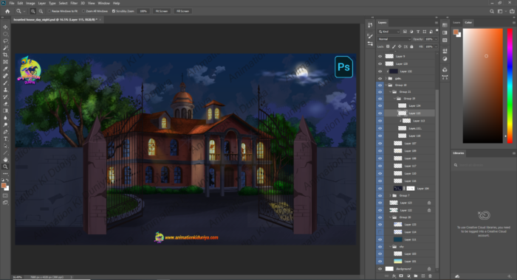The width and height of the screenshot is (517, 280).
Task: Select the Type tool
Action: click(x=5, y=139)
